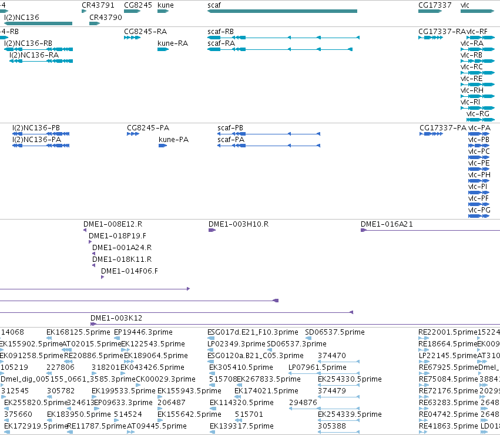The height and width of the screenshot is (435, 500).
Task: Click the vlc-PE protein label
Action: [479, 163]
